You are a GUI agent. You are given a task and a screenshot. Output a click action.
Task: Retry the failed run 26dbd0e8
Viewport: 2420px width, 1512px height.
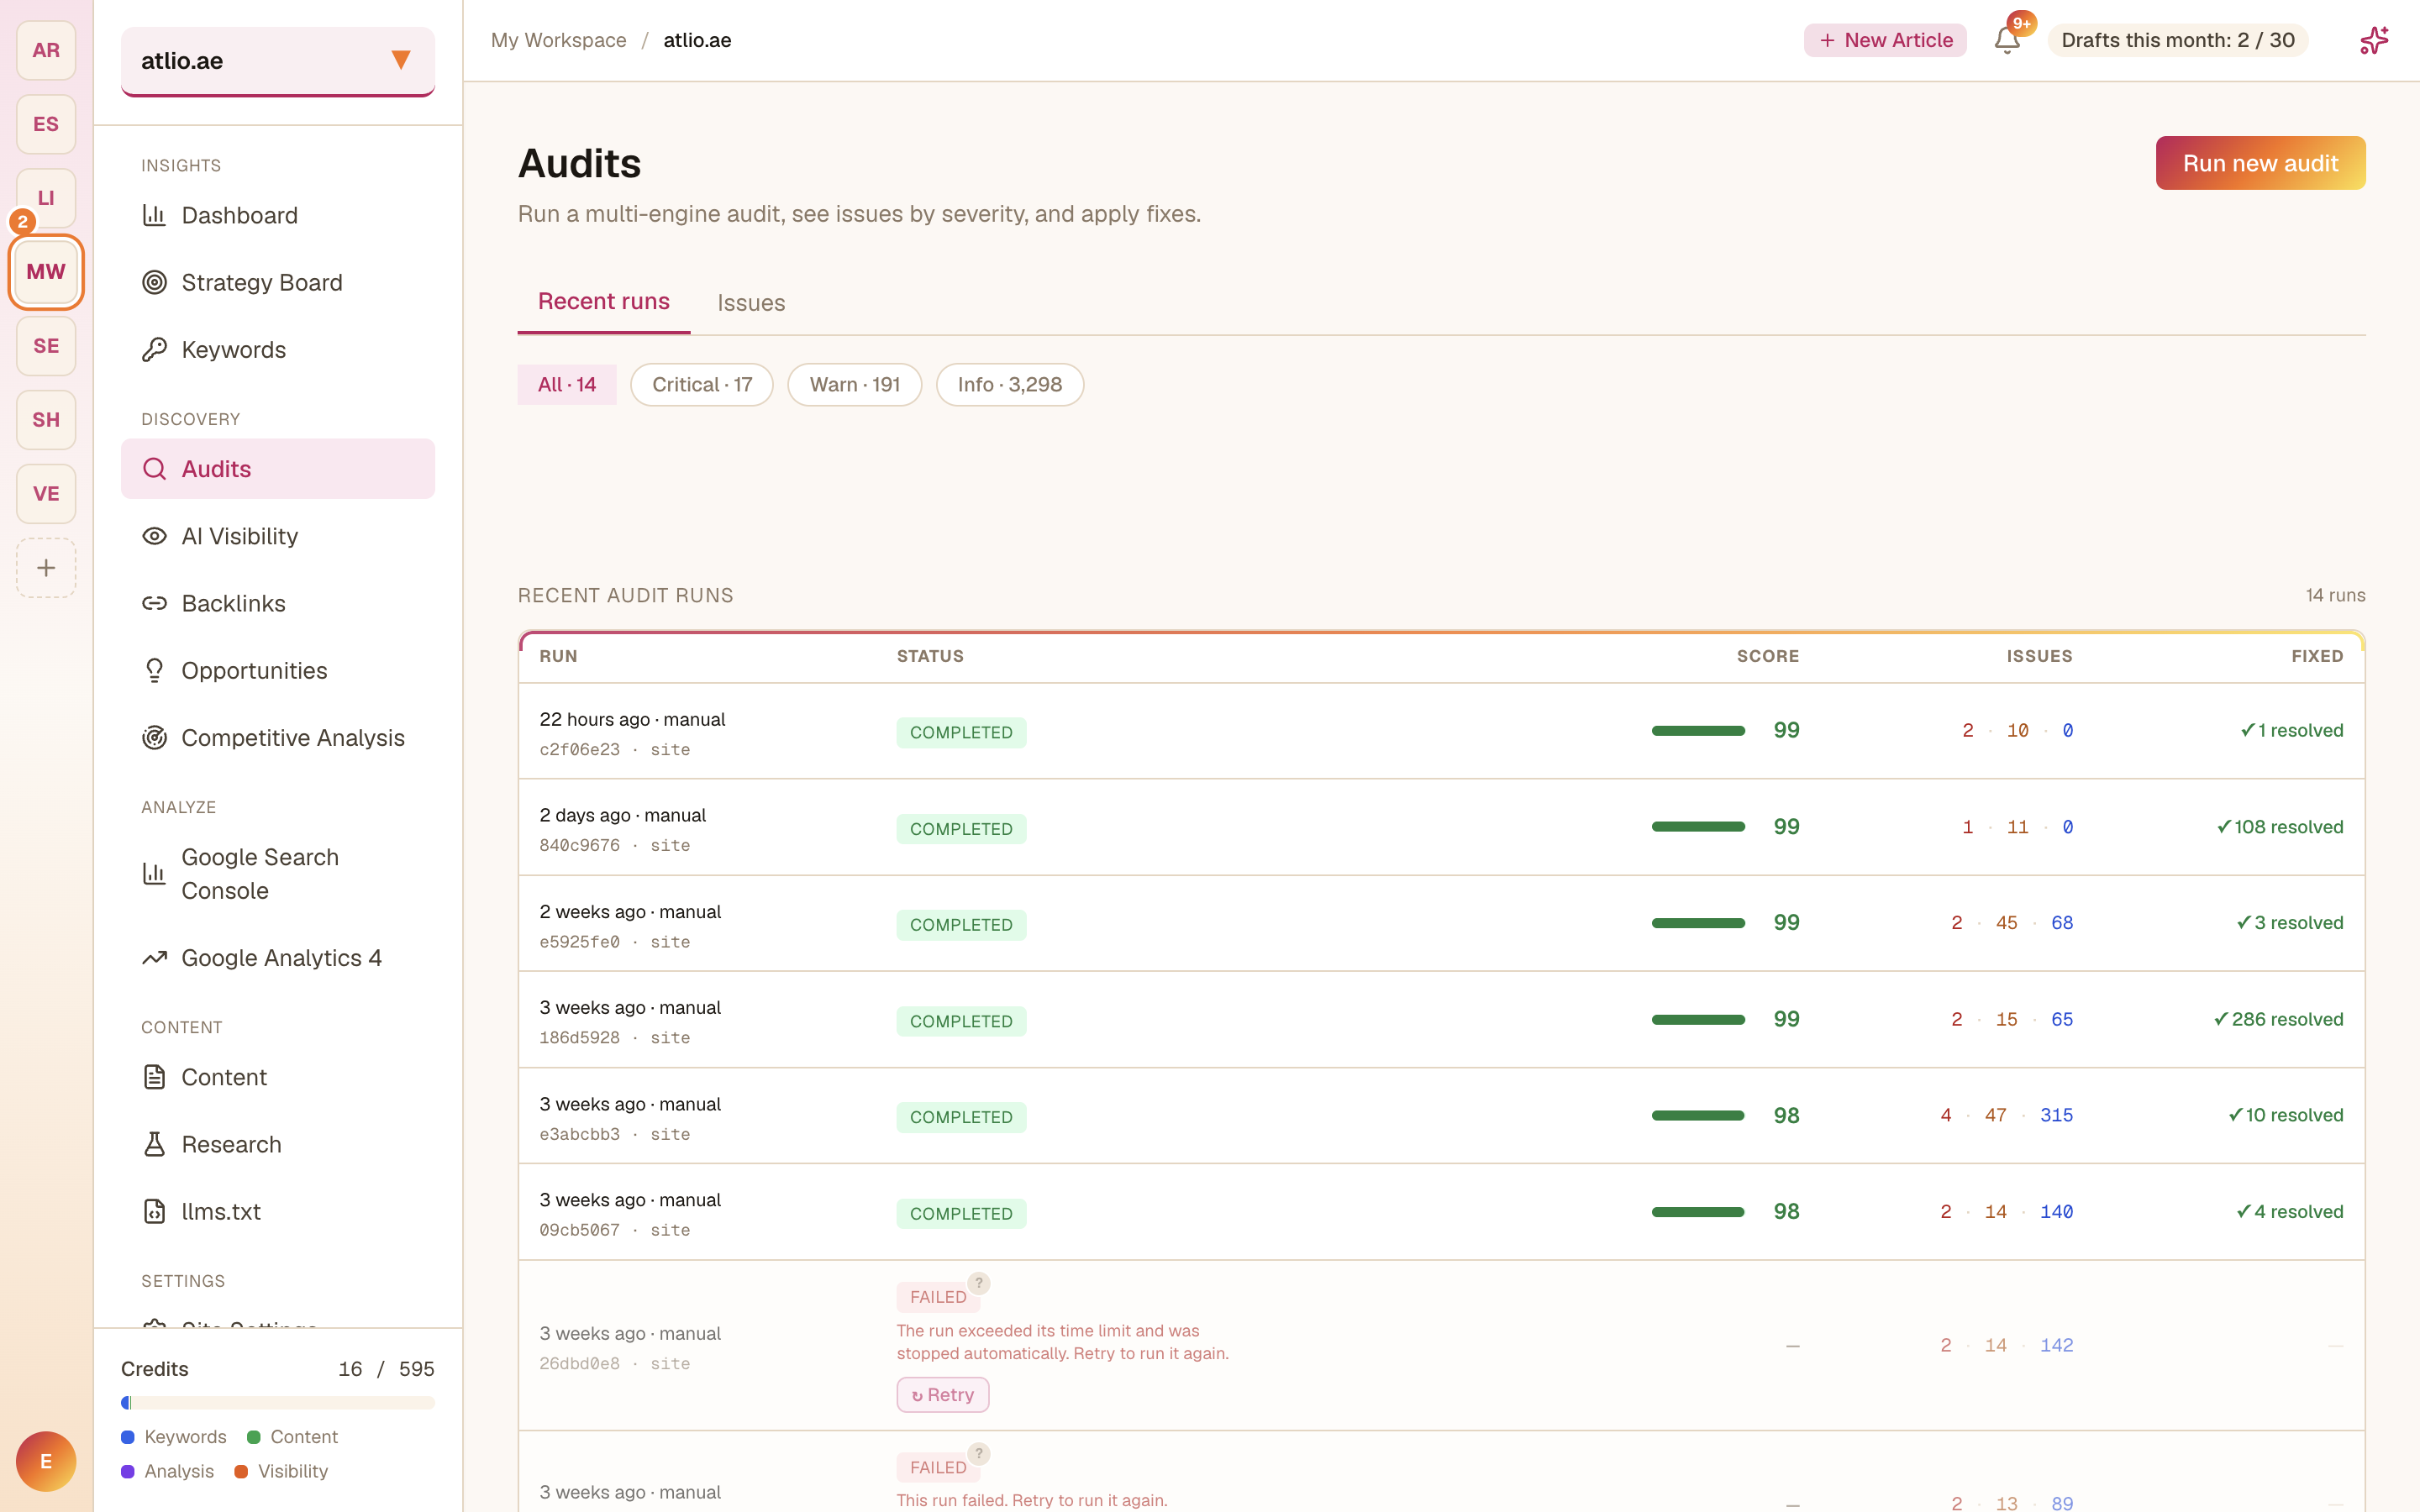[943, 1394]
